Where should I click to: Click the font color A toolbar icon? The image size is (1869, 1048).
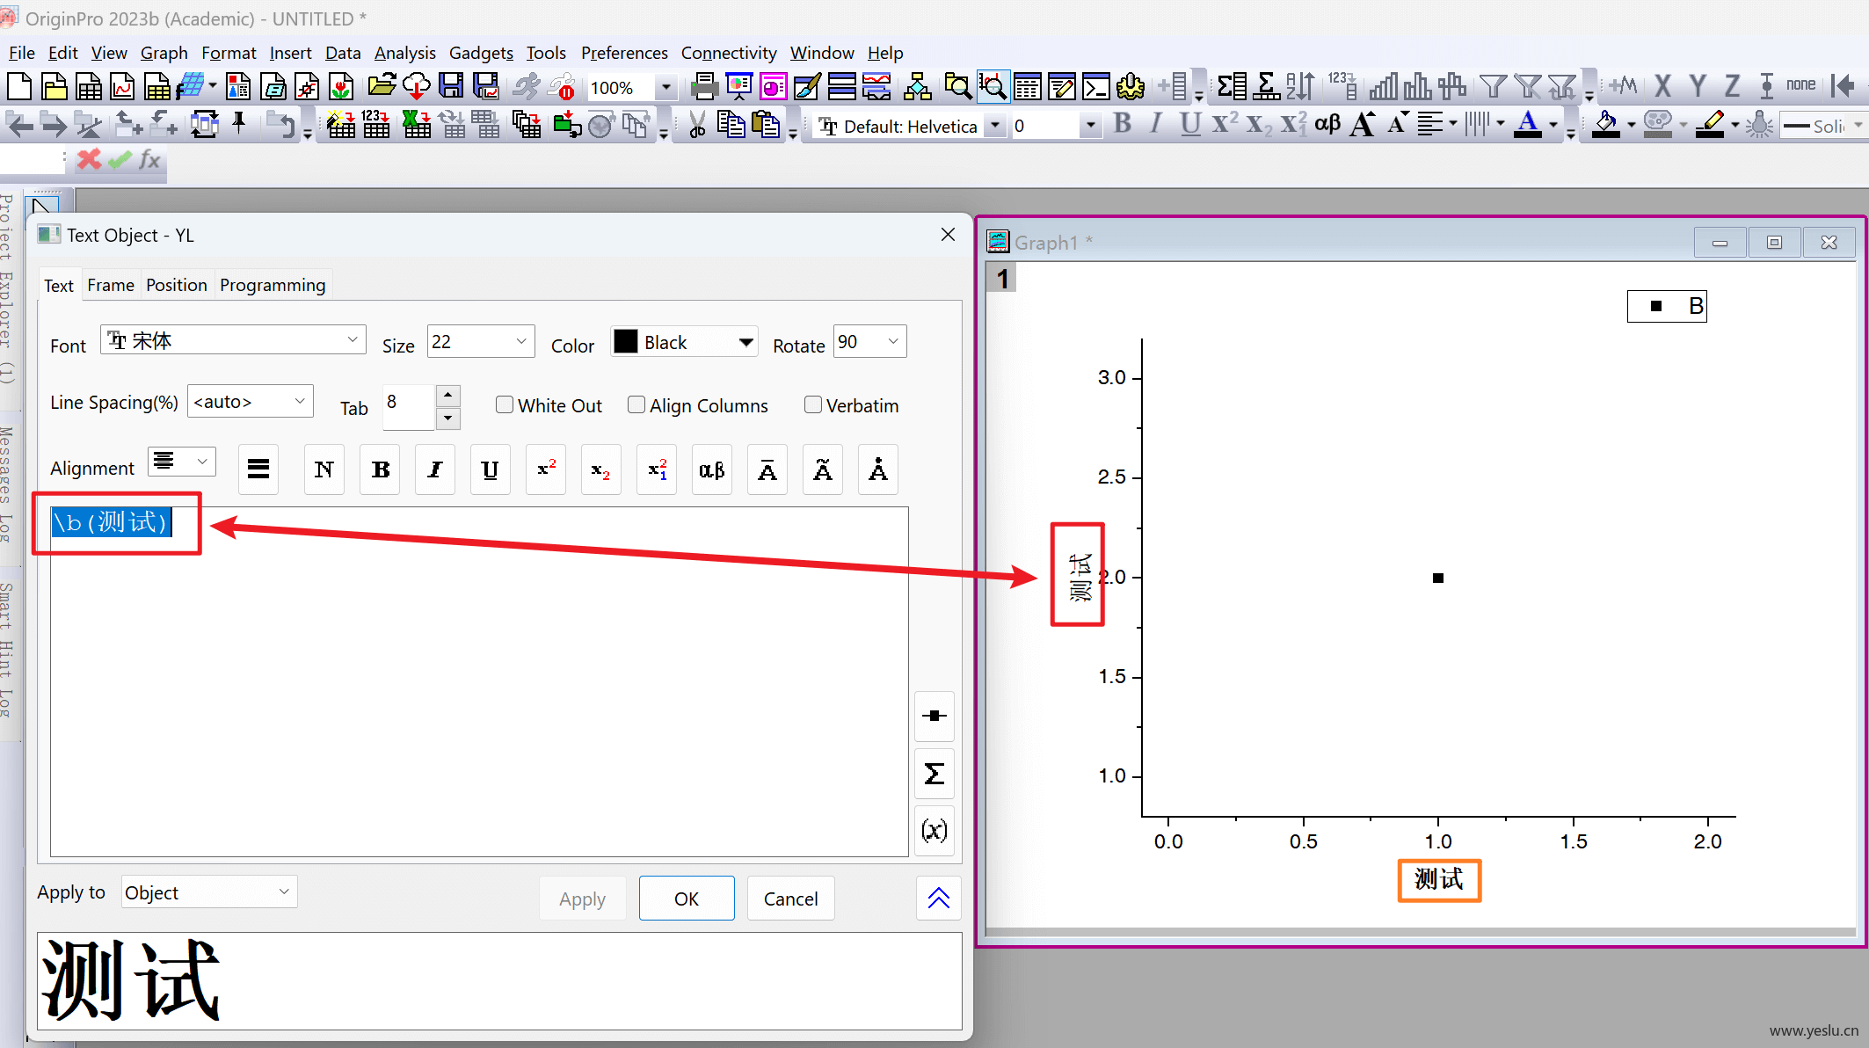tap(1529, 124)
